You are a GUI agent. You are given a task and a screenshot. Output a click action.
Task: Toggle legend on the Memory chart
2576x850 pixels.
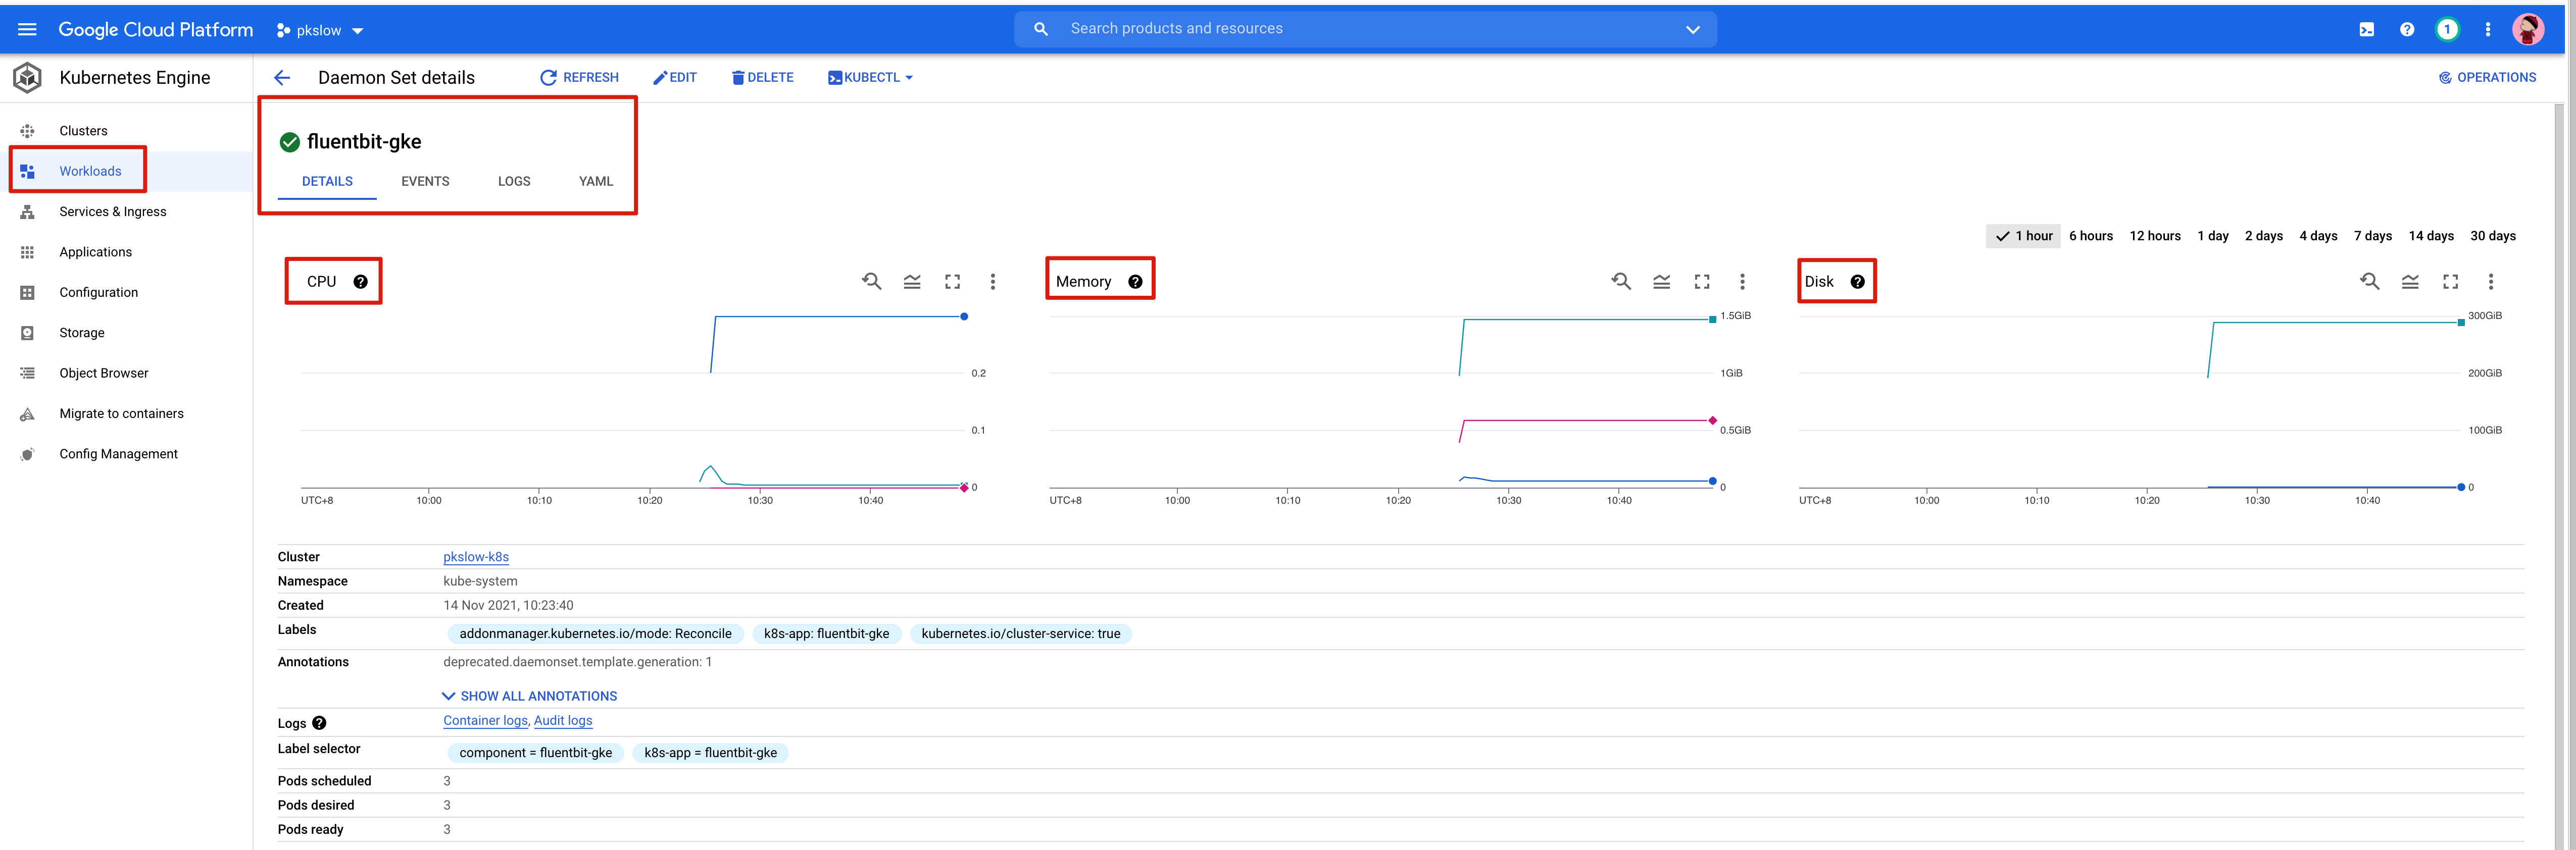click(x=1661, y=282)
